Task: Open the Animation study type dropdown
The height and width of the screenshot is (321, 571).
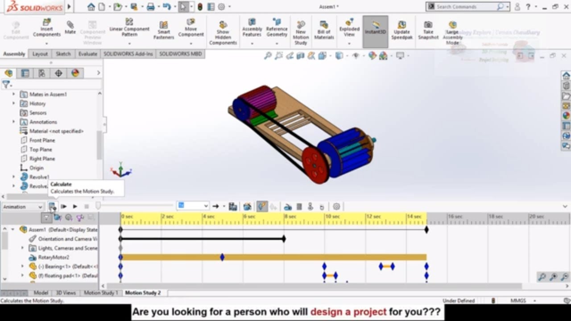Action: click(22, 207)
